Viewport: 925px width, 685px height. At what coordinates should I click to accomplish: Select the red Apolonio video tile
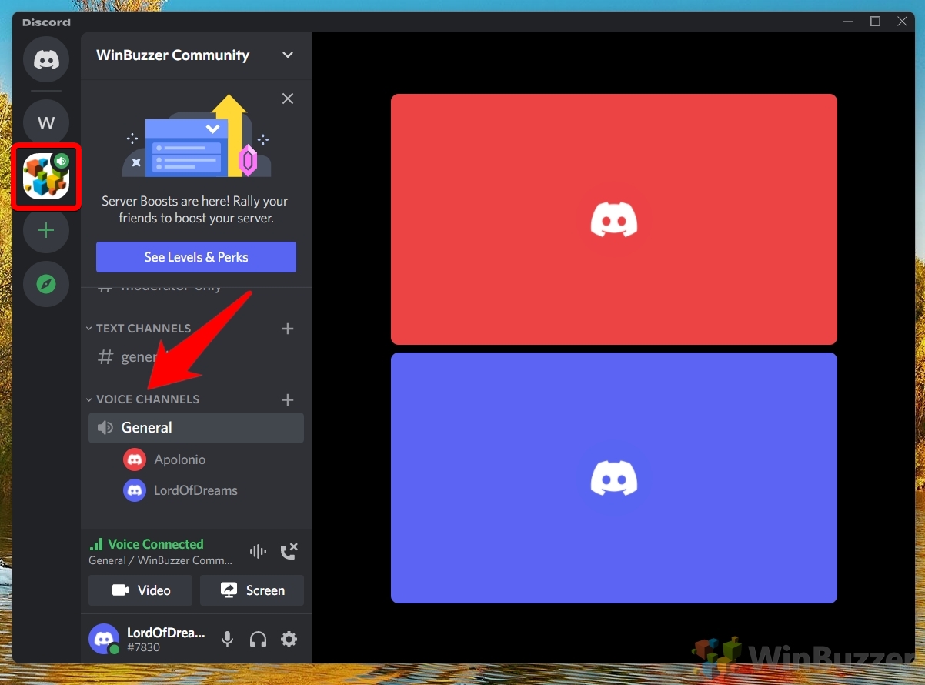pos(614,219)
